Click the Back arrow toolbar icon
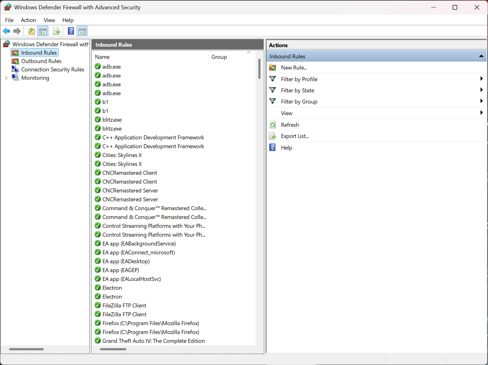This screenshot has height=365, width=488. pyautogui.click(x=6, y=31)
